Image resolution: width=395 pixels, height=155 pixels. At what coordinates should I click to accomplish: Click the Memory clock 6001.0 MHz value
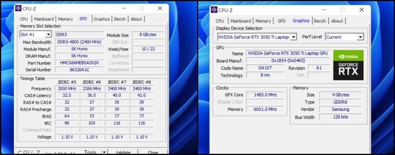pyautogui.click(x=265, y=109)
